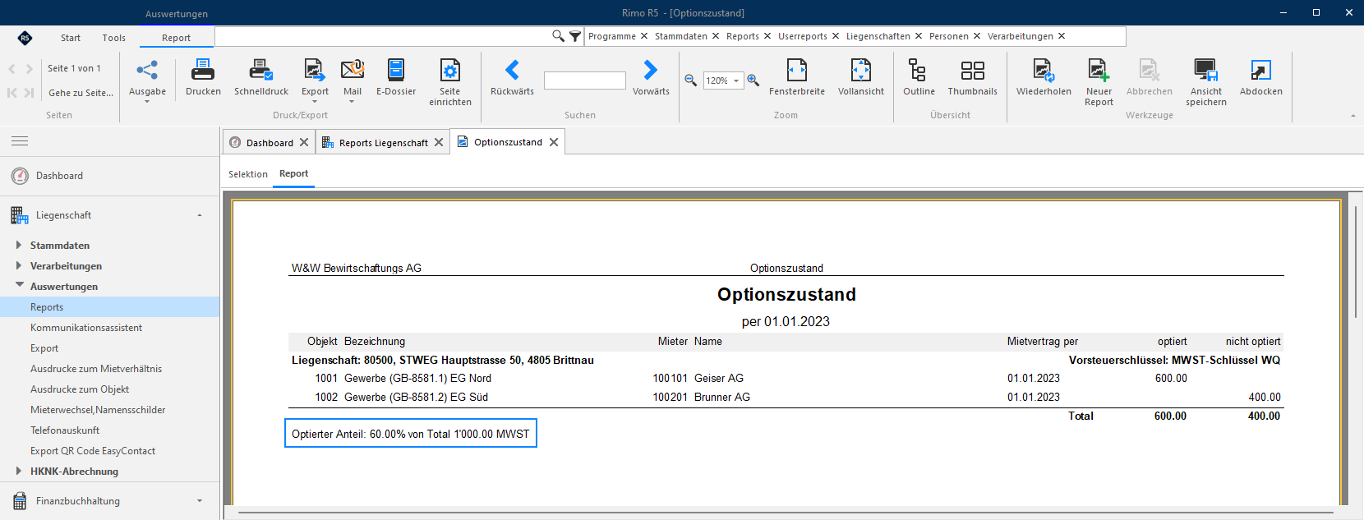Viewport: 1364px width, 520px height.
Task: Show page Thumbnails
Action: (x=973, y=78)
